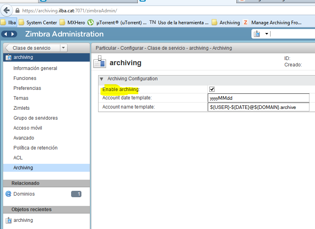Viewport: 315px width, 229px height.
Task: Click the search type icon in the search box
Action: click(257, 34)
